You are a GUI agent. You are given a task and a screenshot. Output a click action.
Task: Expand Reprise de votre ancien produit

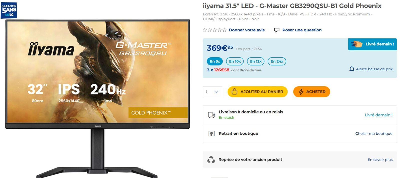pos(300,160)
